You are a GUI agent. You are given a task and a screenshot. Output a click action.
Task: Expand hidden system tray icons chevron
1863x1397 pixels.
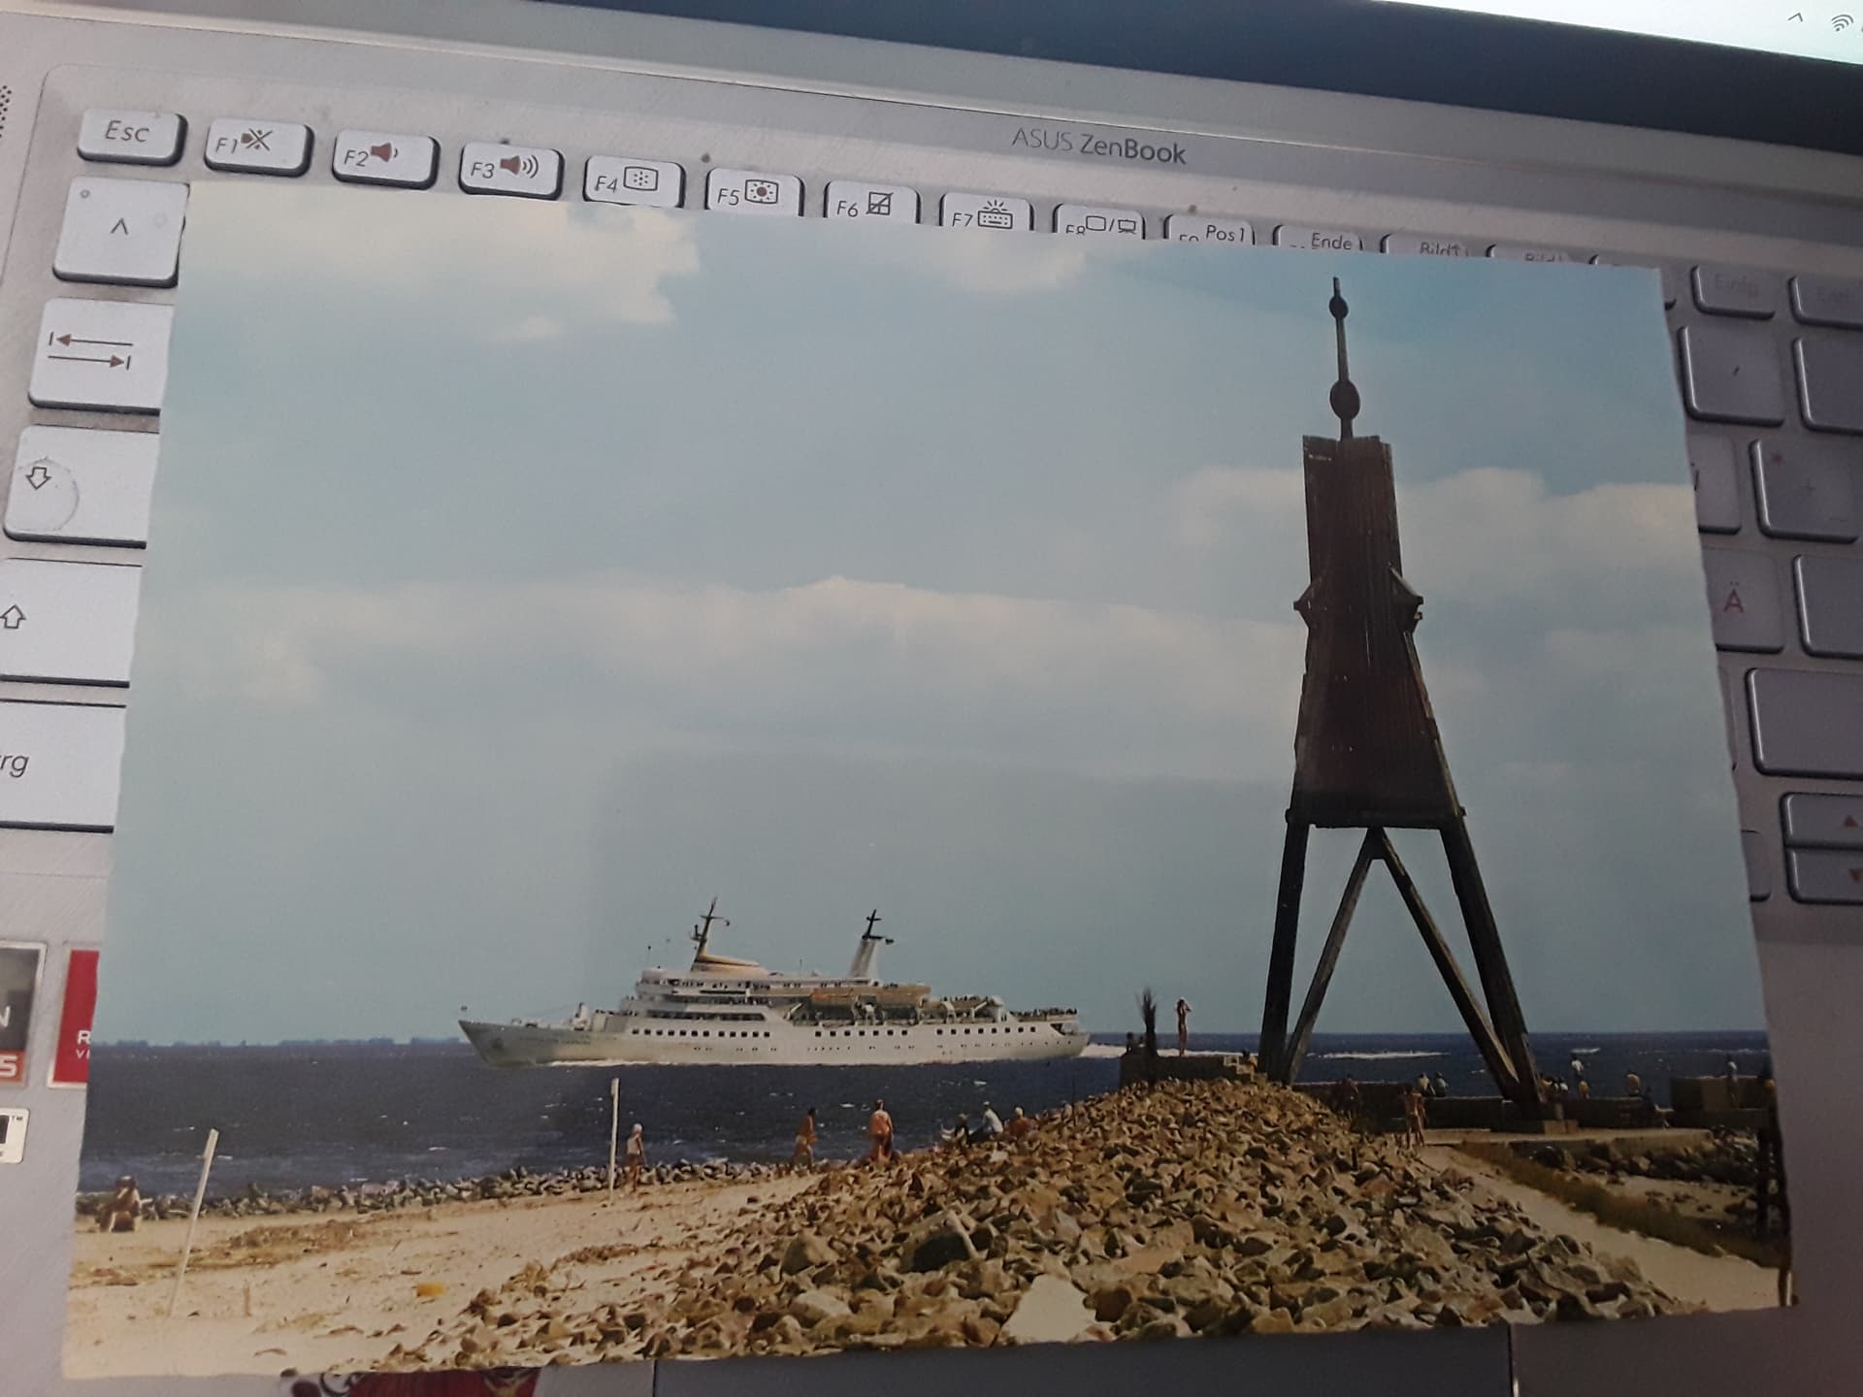click(x=1796, y=17)
